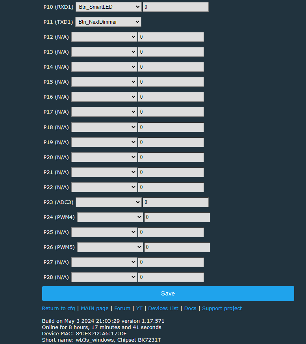
Task: Open the YT link
Action: pos(139,308)
